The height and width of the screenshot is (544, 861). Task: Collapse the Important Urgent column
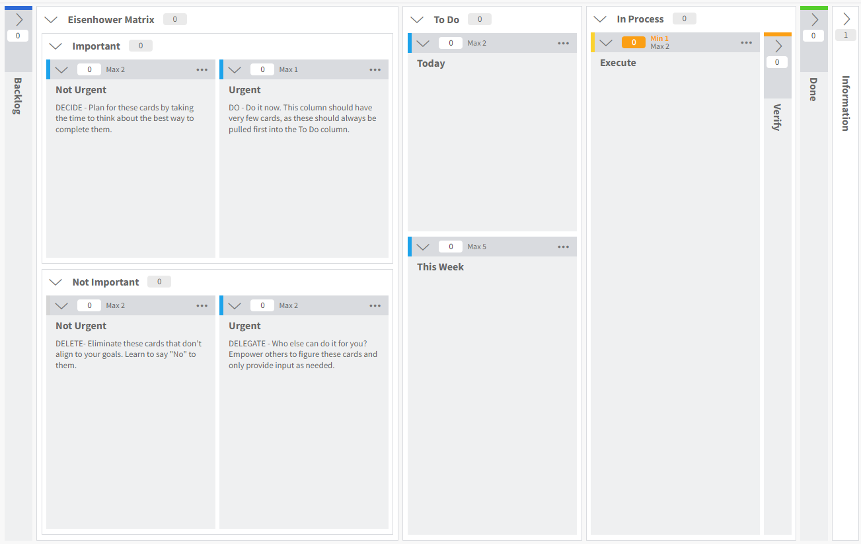(235, 69)
